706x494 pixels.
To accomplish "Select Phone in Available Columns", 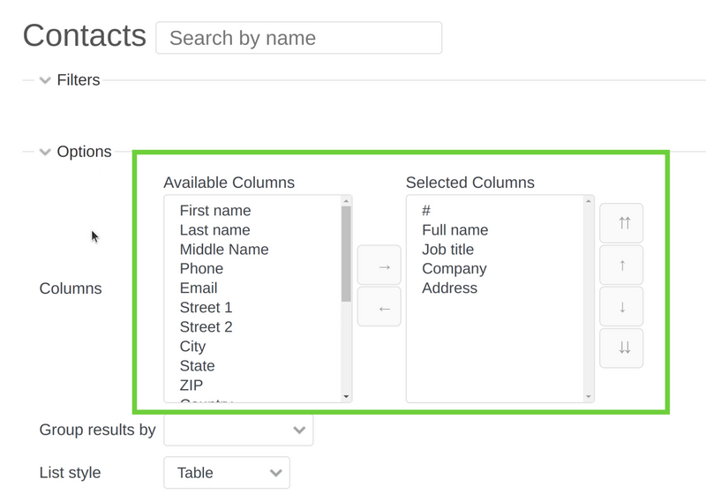I will coord(201,268).
